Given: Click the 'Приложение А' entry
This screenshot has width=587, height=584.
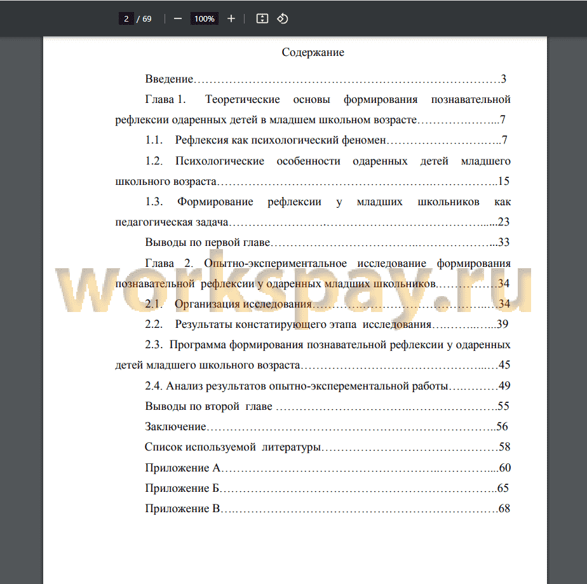Looking at the screenshot, I should coord(328,468).
